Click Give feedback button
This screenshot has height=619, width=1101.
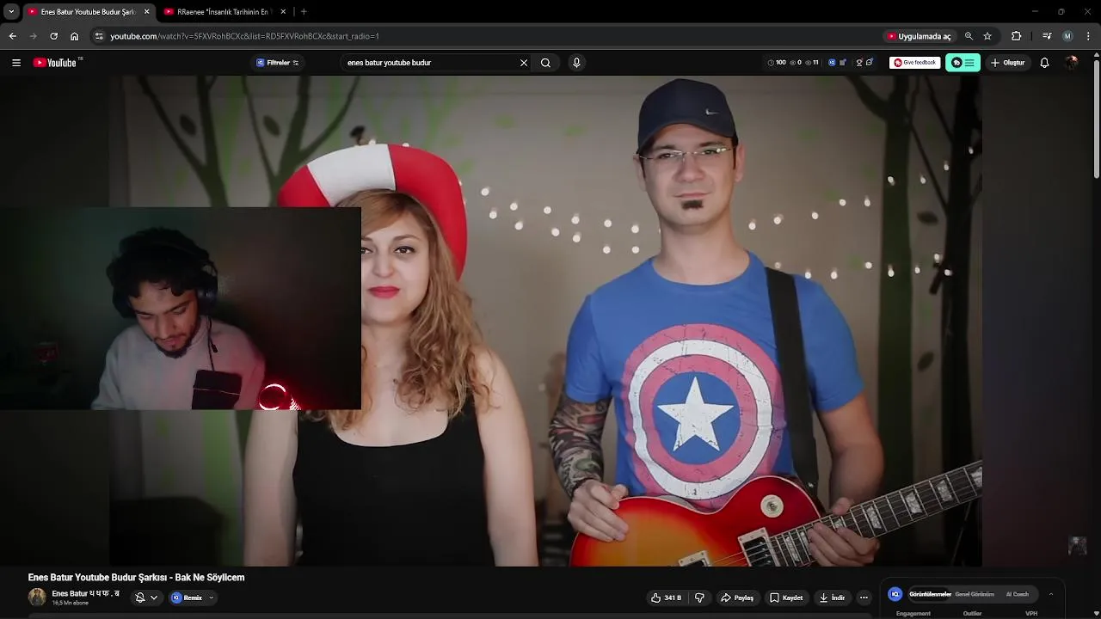914,63
